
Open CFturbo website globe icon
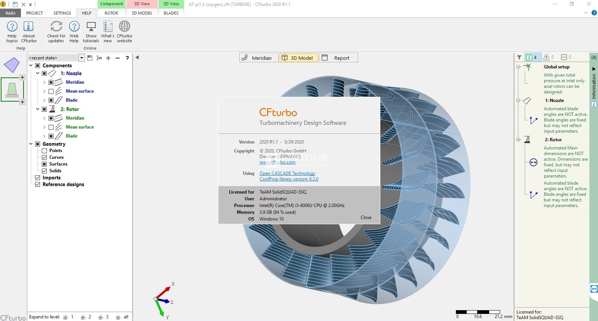point(124,27)
